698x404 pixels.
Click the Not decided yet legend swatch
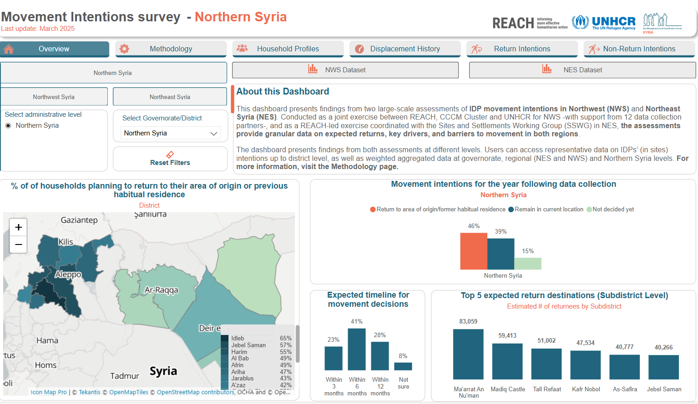tap(589, 209)
